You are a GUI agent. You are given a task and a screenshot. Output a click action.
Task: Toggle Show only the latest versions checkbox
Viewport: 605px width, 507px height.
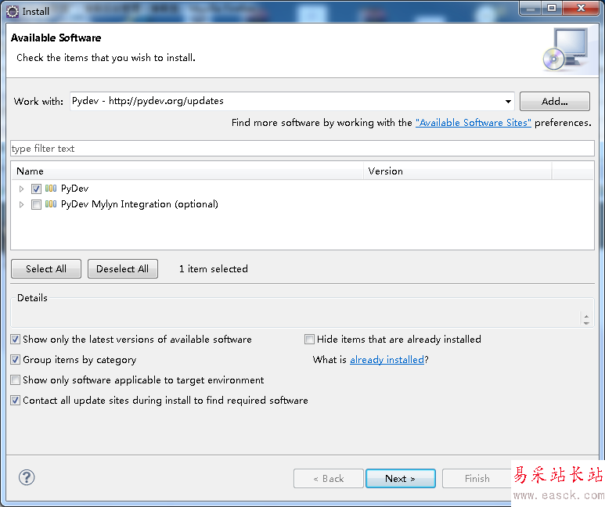pos(15,339)
